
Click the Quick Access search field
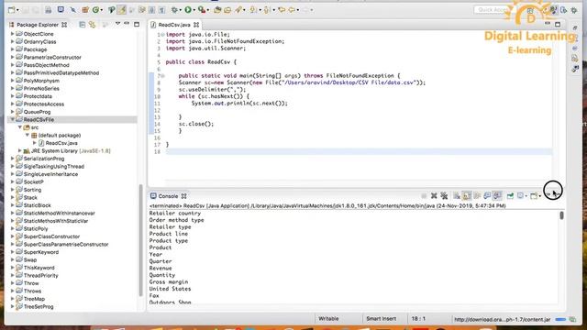pos(493,10)
